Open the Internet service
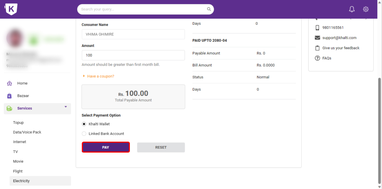382x189 pixels. [20, 142]
